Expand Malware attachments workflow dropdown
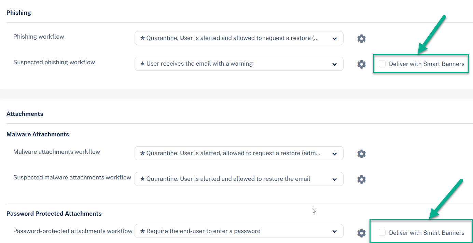This screenshot has width=473, height=243. [x=239, y=153]
